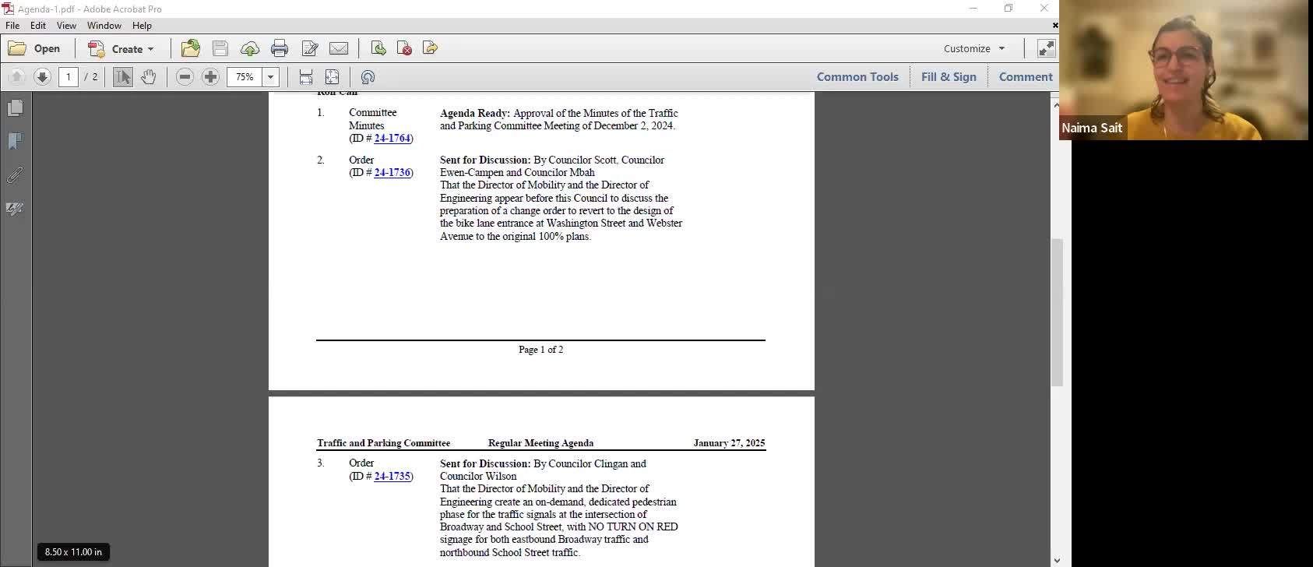
Task: Click the fit width scrolling icon
Action: [x=306, y=76]
